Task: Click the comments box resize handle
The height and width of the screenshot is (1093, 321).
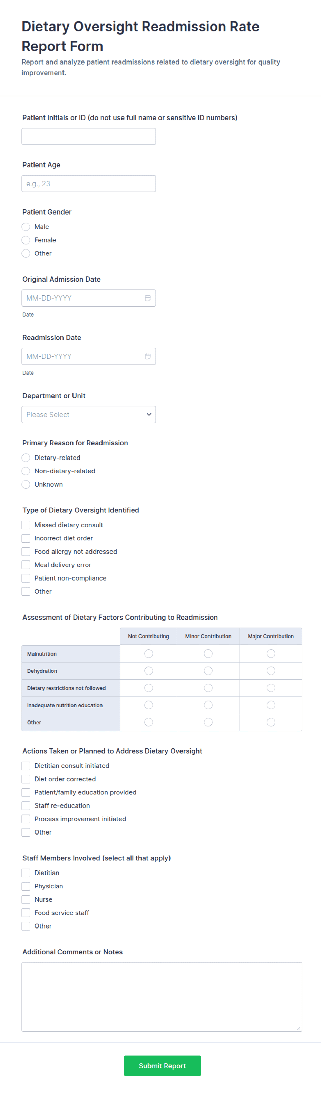Action: pyautogui.click(x=299, y=1028)
